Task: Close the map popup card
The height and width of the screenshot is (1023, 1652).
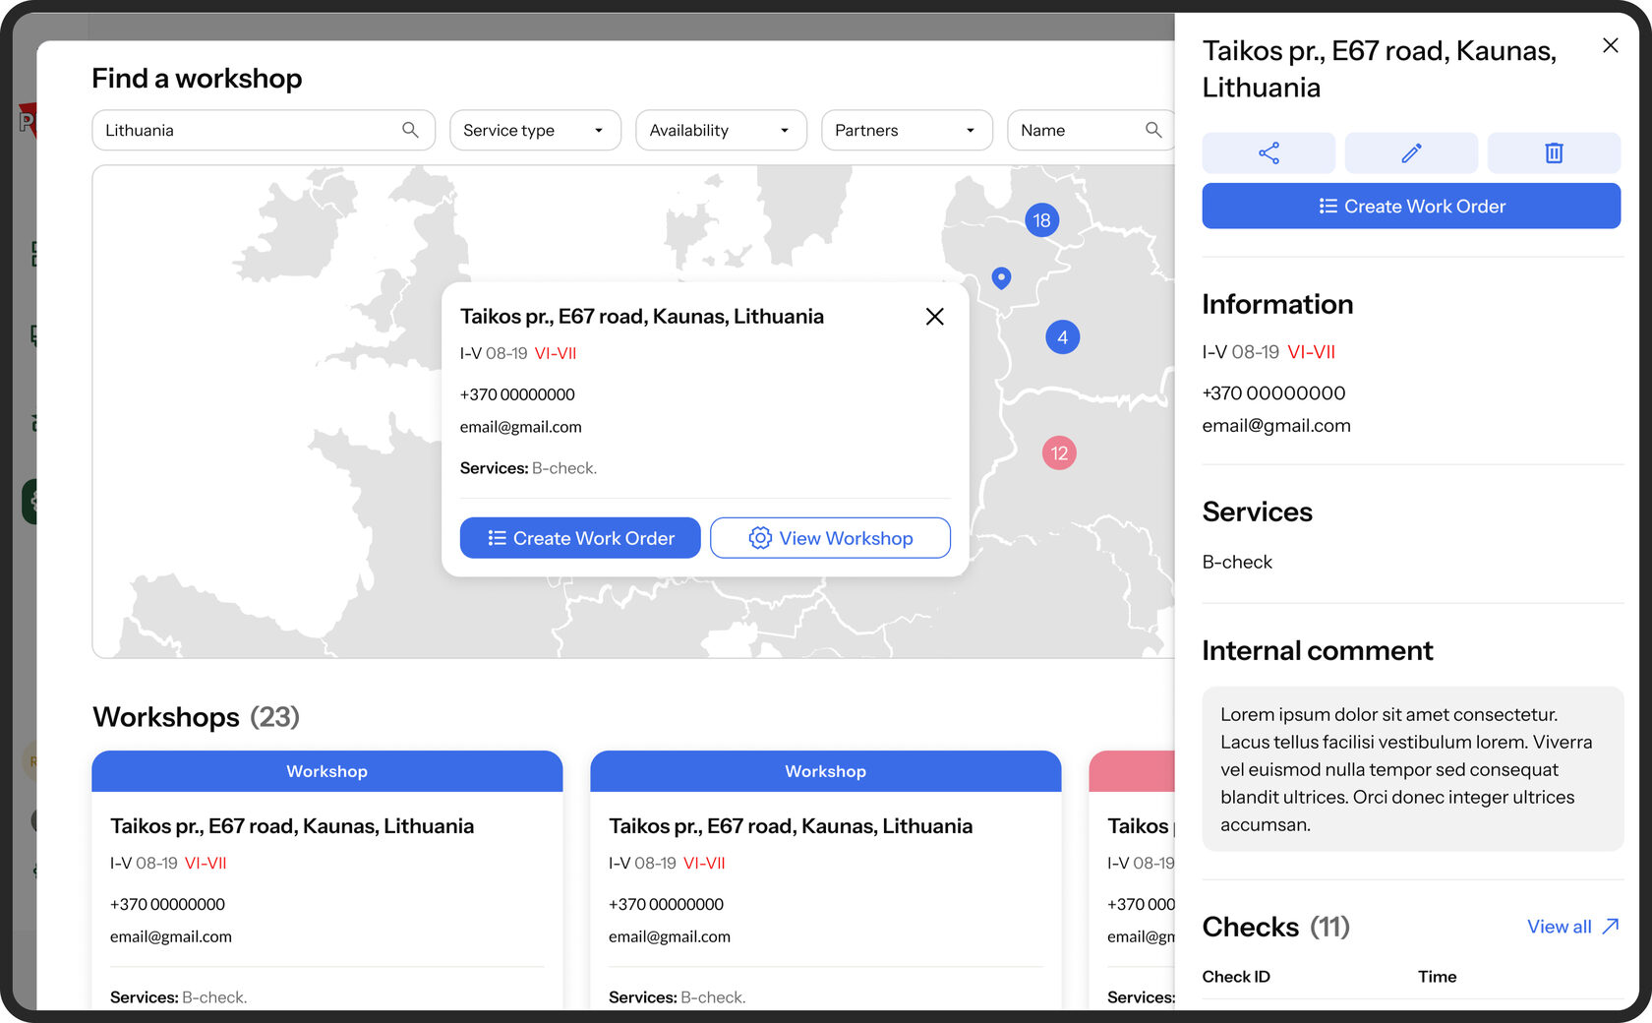Action: pos(934,316)
